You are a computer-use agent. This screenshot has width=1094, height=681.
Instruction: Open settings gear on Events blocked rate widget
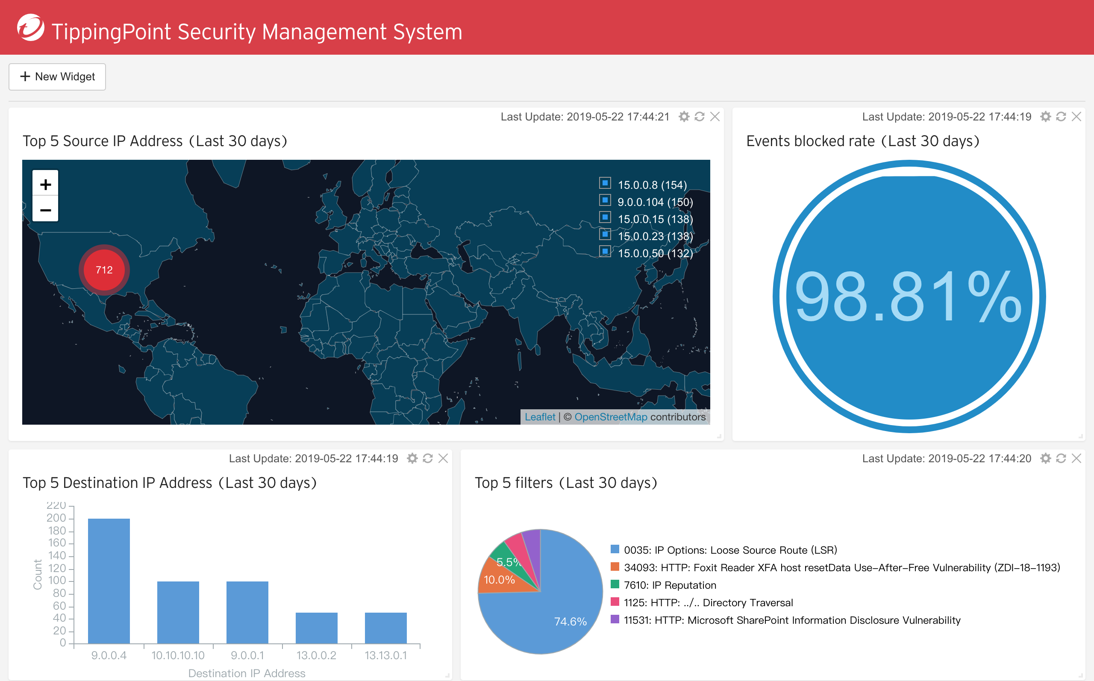pyautogui.click(x=1045, y=116)
